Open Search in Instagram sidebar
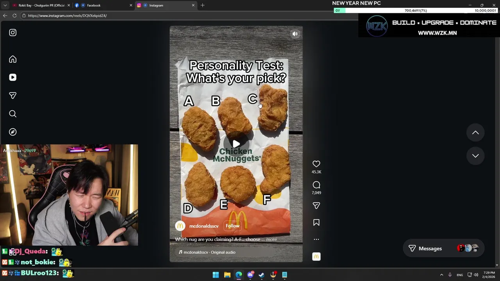500x281 pixels. [x=13, y=114]
